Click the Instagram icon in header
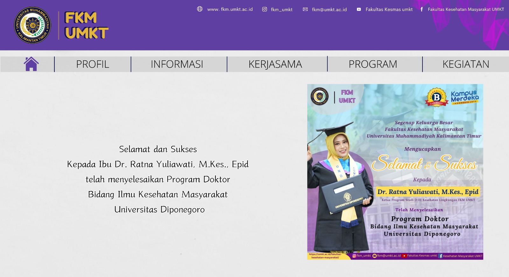The width and height of the screenshot is (509, 277). pyautogui.click(x=264, y=9)
